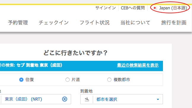This screenshot has width=192, height=108.
Task: Open the Japan (日本語) language selector
Action: tap(170, 8)
